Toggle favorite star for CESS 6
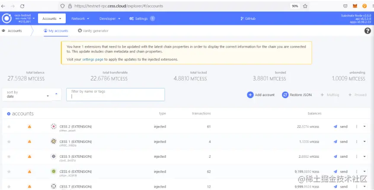The width and height of the screenshot is (374, 190). [x=9, y=171]
